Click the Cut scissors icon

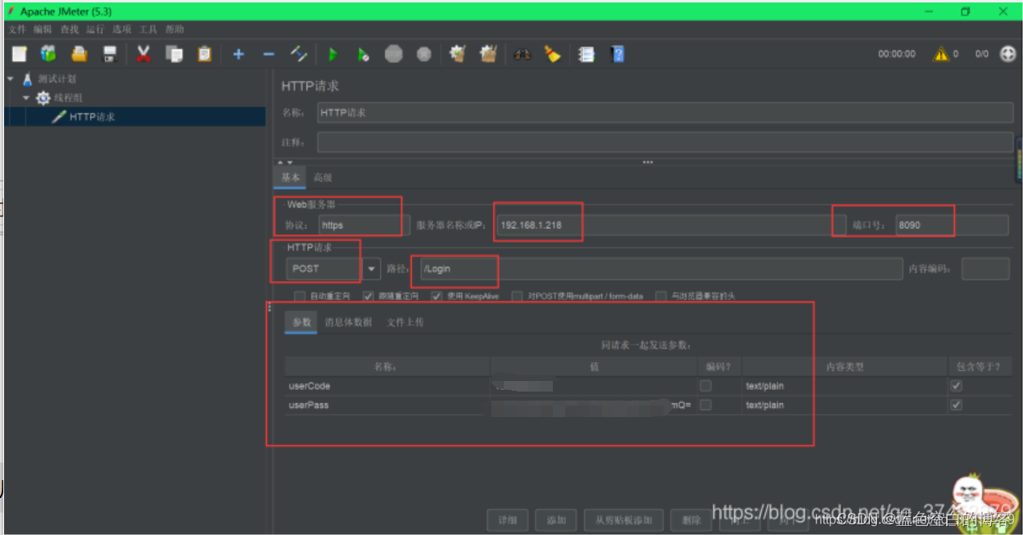(x=143, y=54)
